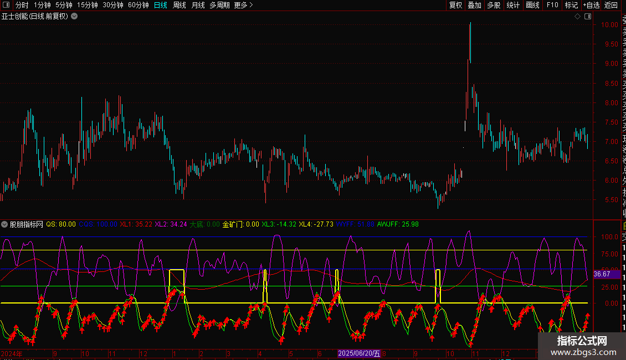Switch to the 日线 daily tab
Viewport: 626px width, 360px height.
coord(161,5)
